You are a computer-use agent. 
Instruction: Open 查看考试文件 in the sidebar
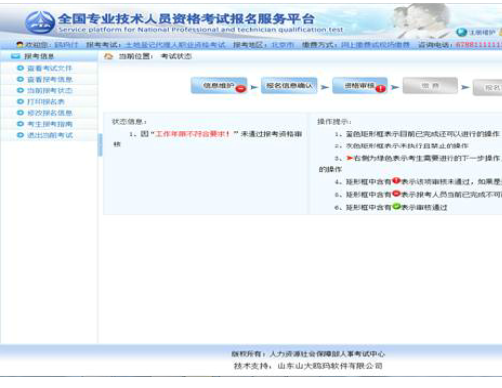click(50, 68)
